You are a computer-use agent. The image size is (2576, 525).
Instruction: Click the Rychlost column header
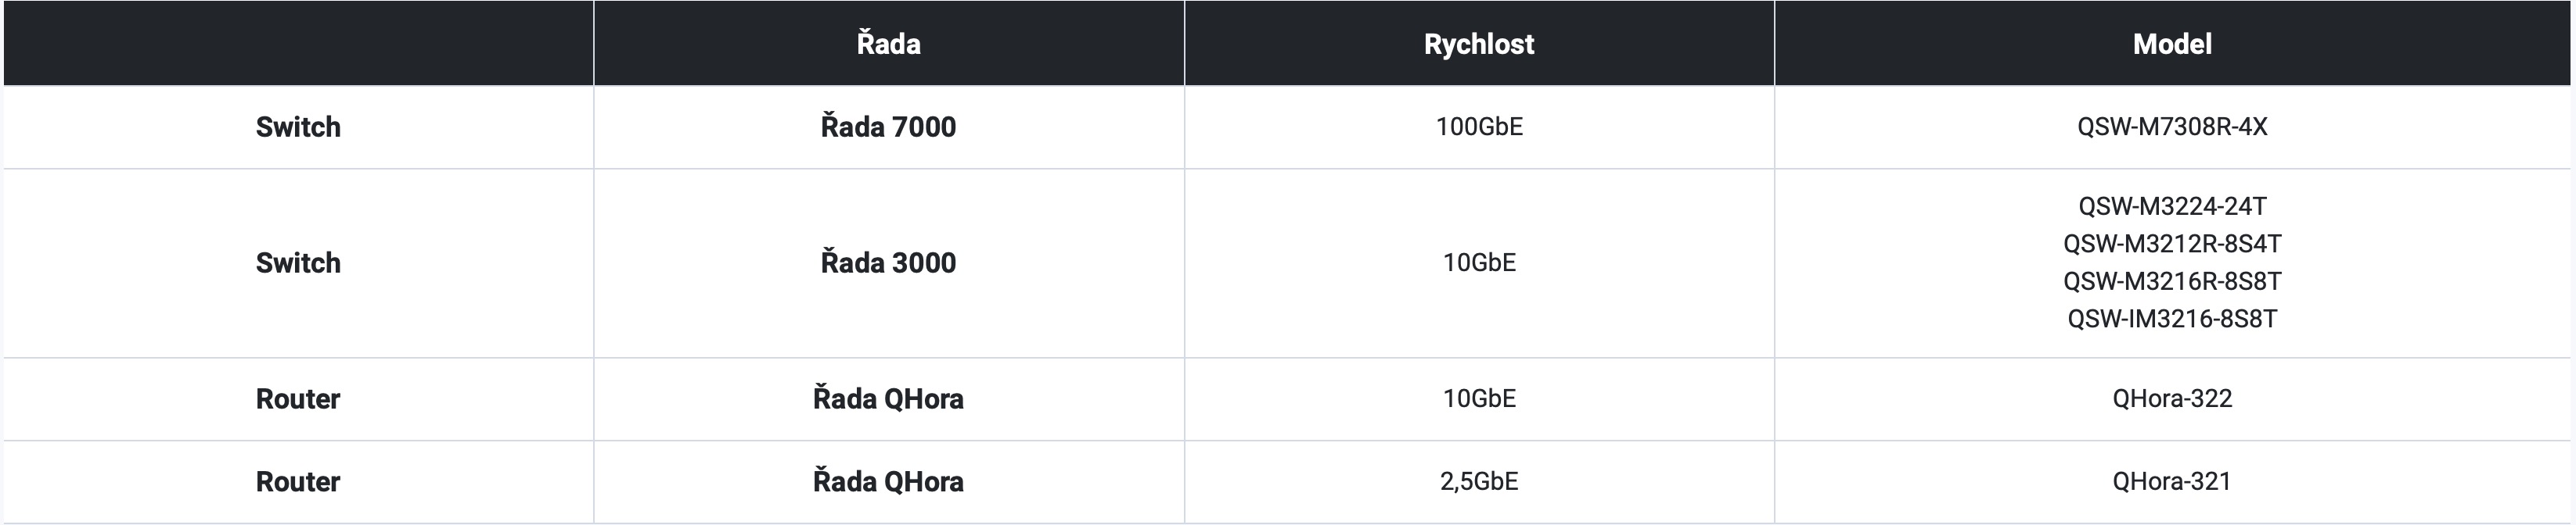pos(1478,44)
